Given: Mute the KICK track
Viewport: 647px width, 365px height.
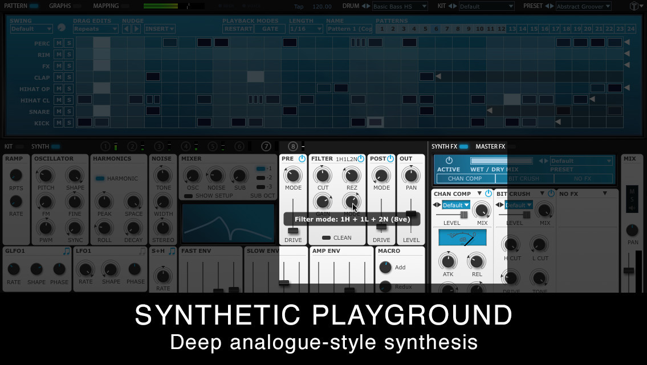Looking at the screenshot, I should coord(59,123).
